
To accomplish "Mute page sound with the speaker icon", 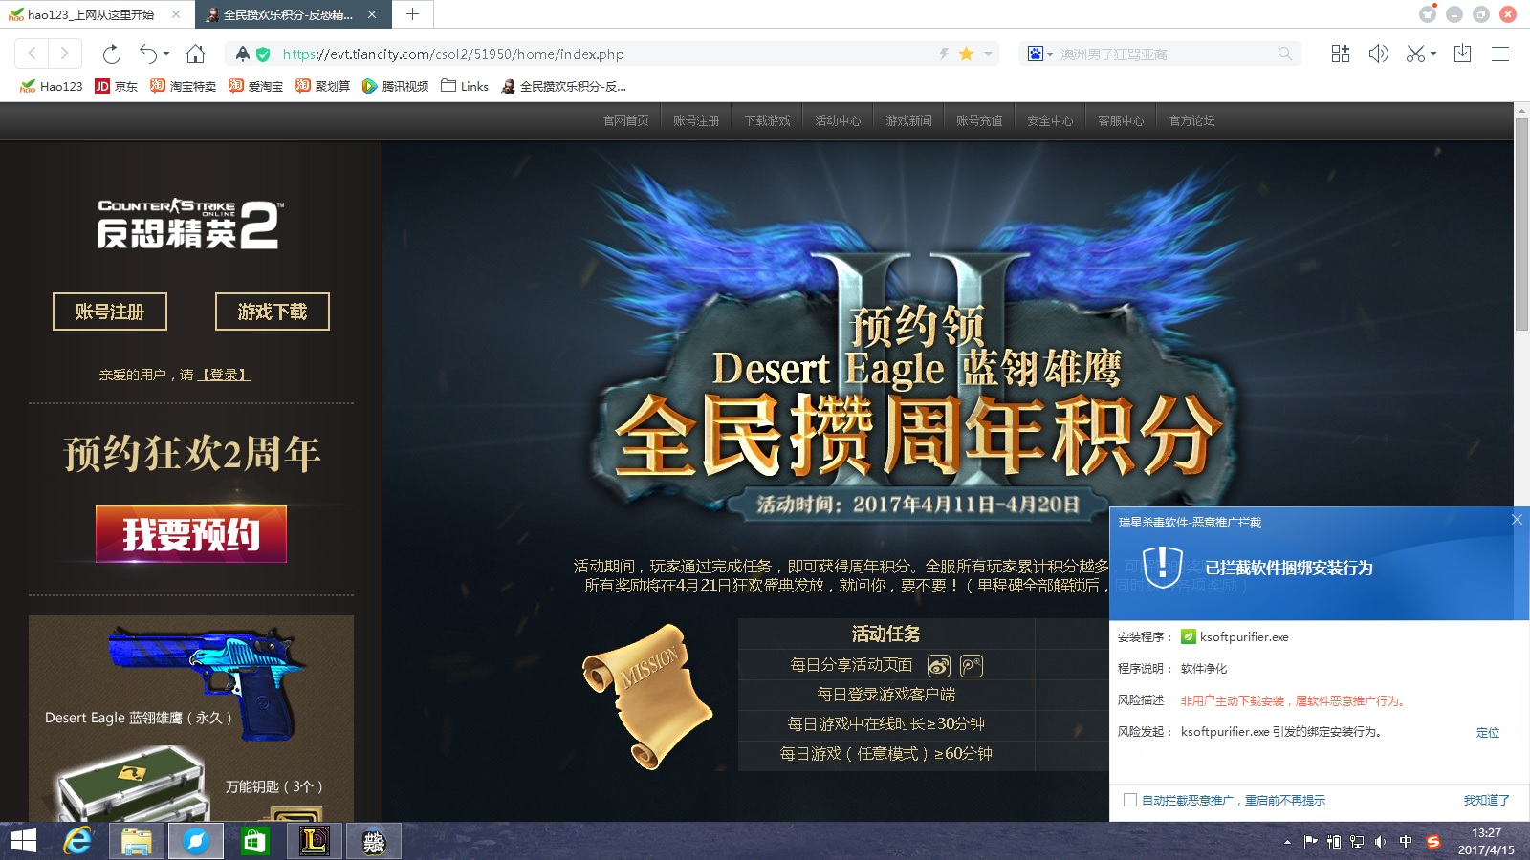I will pyautogui.click(x=1378, y=54).
